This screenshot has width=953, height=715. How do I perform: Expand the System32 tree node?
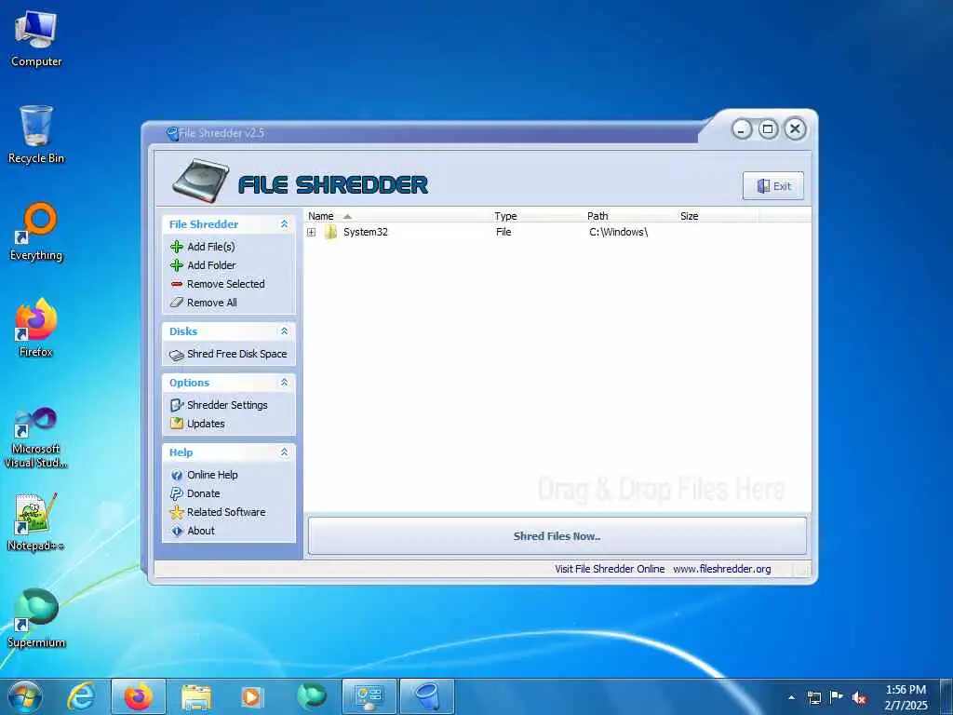tap(311, 232)
